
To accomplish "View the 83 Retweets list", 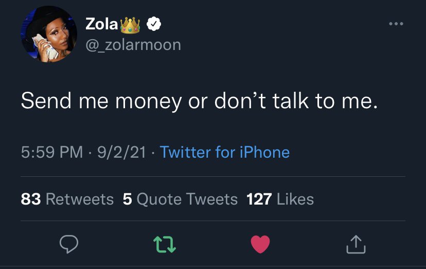I will [67, 199].
